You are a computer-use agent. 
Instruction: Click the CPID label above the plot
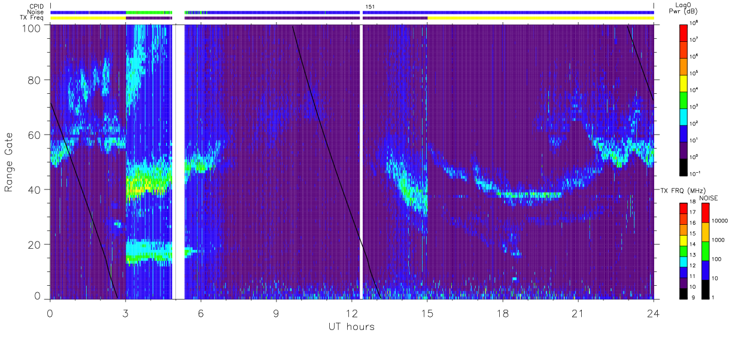(x=36, y=7)
